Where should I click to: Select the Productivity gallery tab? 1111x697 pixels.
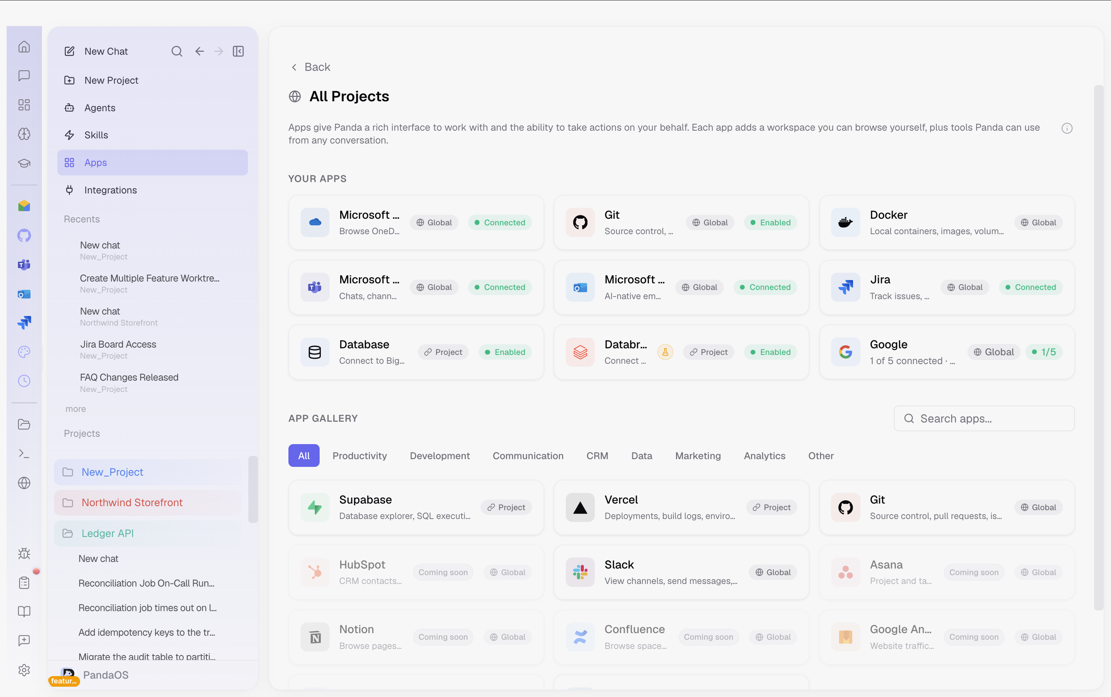[359, 456]
